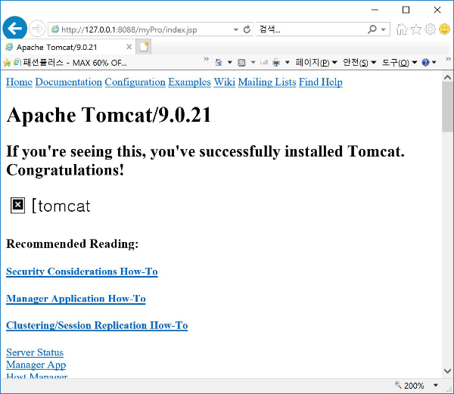The image size is (454, 394).
Task: Click the 200% zoom level text
Action: 414,386
